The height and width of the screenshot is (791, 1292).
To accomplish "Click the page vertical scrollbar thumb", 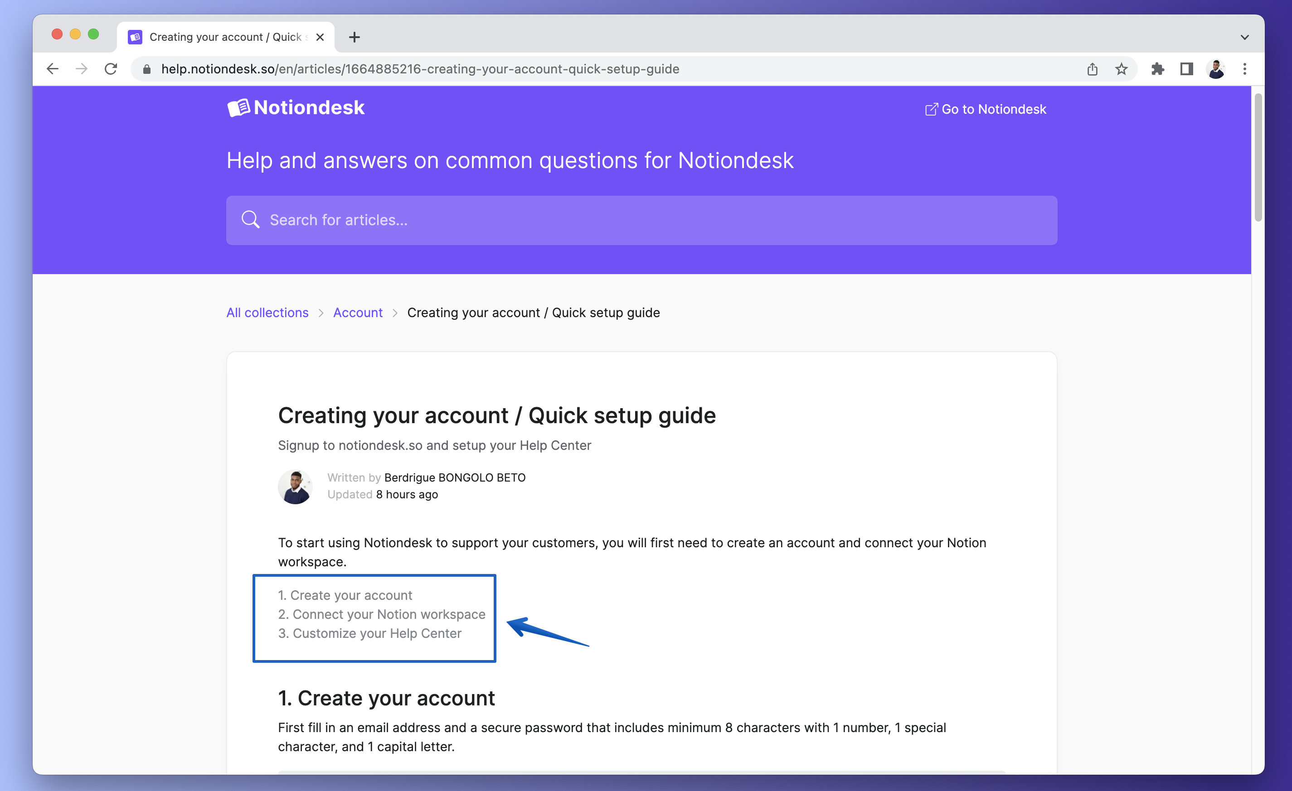I will (1258, 157).
